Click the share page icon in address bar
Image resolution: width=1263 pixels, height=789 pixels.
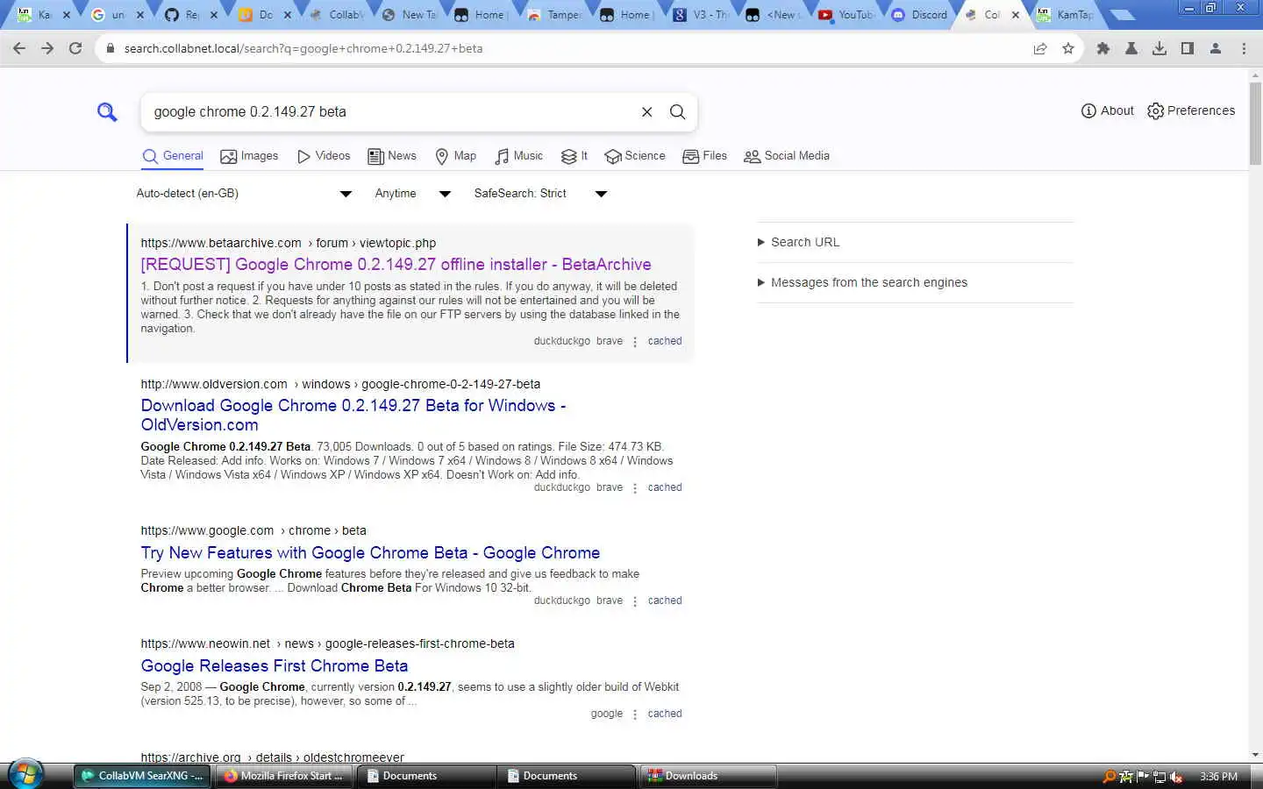[1040, 48]
